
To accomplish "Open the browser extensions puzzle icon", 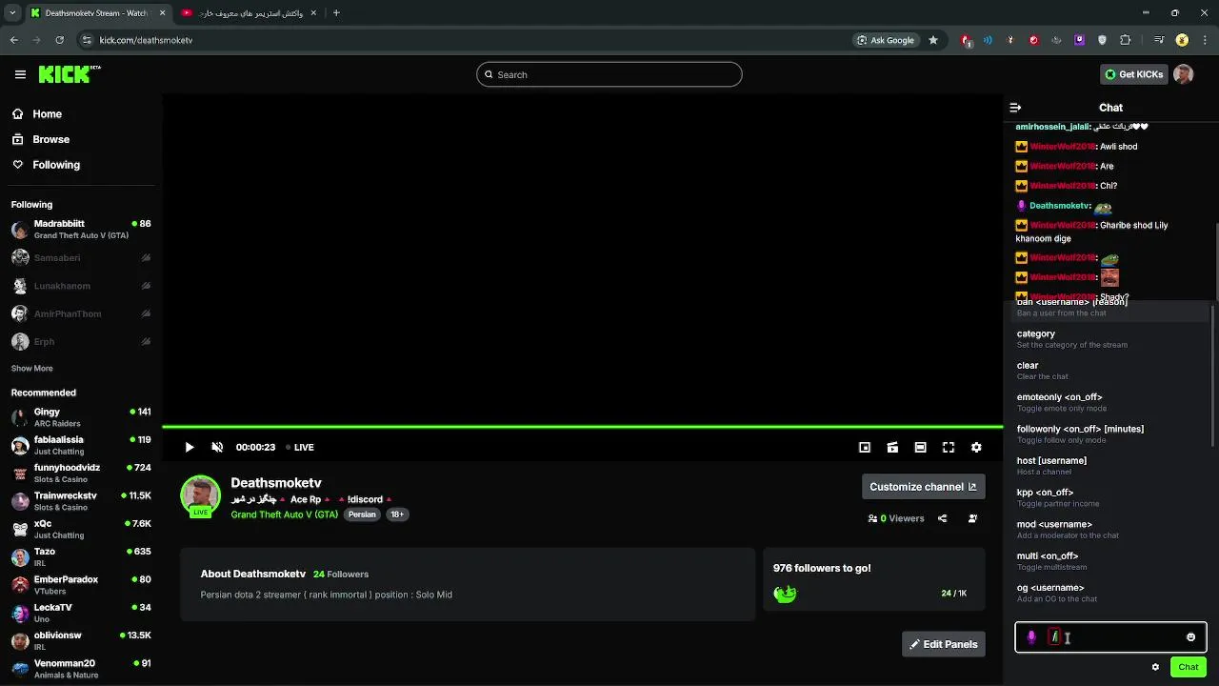I will [1126, 40].
